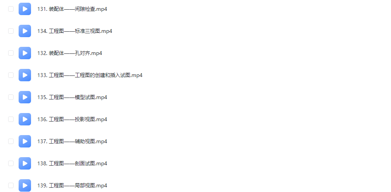
Task: Tick the checkbox for file 131 间隙检查
Action: pos(11,9)
